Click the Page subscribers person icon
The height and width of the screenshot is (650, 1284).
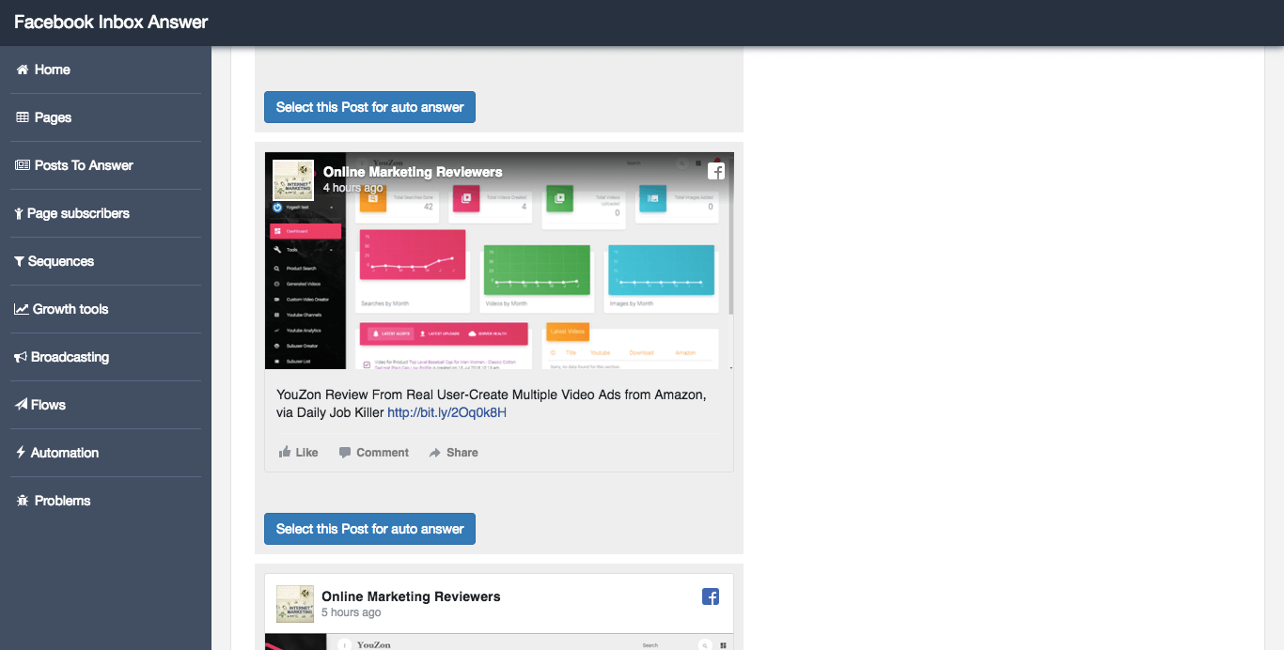point(19,213)
